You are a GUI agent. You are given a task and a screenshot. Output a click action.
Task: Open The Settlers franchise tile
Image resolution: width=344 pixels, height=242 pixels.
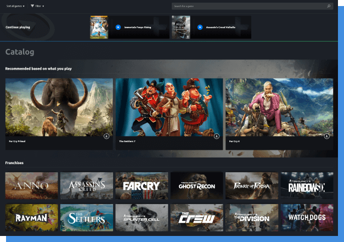point(87,218)
